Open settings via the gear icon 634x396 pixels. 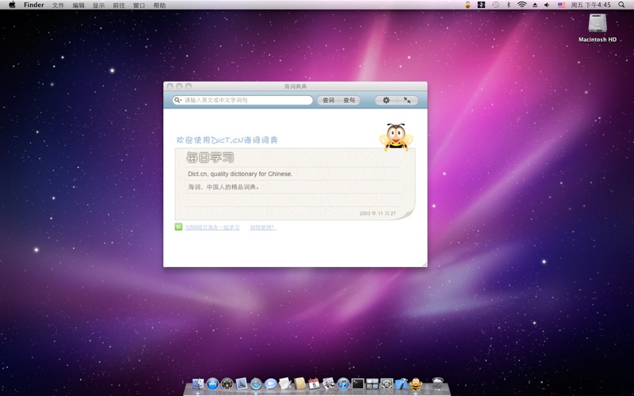[386, 101]
